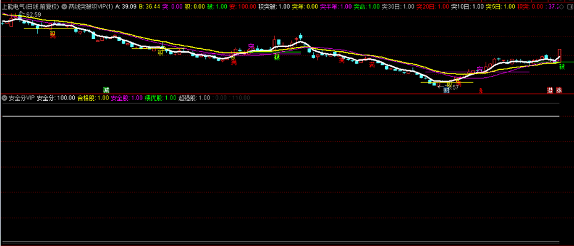
Task: Click the 安全分VIP indicator name
Action: (21, 98)
